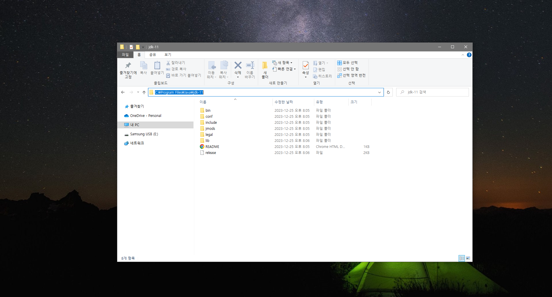Click Properties quick access toolbar icon
Image resolution: width=552 pixels, height=297 pixels.
point(131,47)
